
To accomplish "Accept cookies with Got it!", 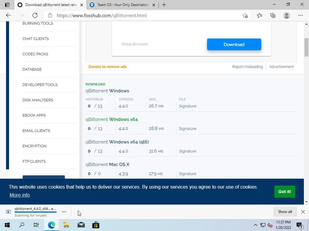I will (x=285, y=192).
